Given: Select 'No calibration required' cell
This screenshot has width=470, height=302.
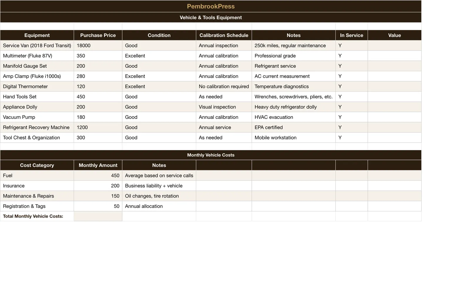Looking at the screenshot, I should click(224, 87).
